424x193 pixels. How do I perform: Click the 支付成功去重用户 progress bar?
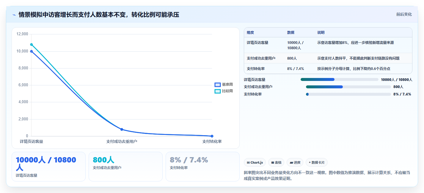348,87
